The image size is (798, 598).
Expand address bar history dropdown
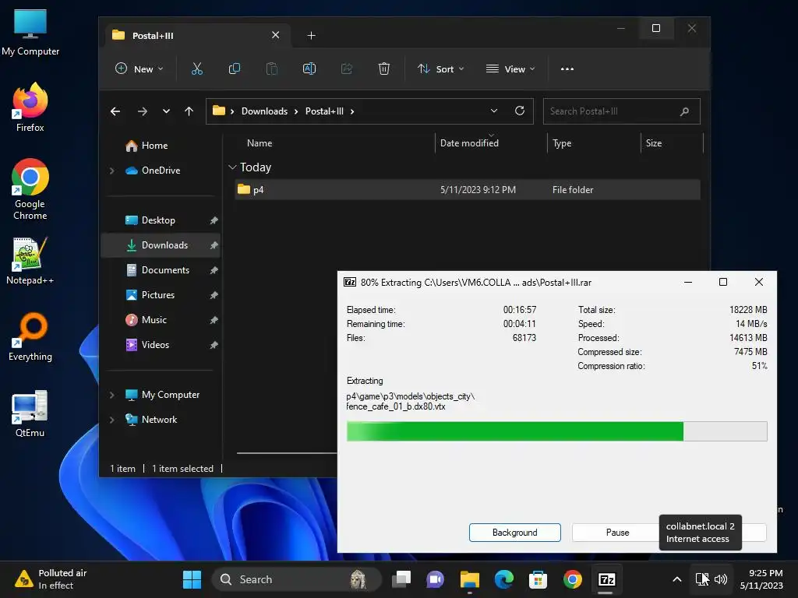(x=493, y=111)
